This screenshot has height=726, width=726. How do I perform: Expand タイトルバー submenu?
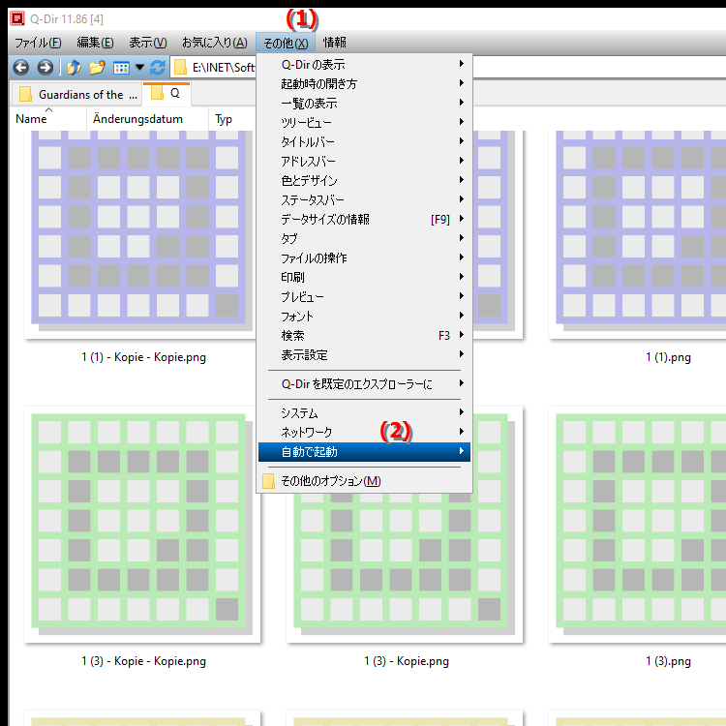tap(364, 142)
